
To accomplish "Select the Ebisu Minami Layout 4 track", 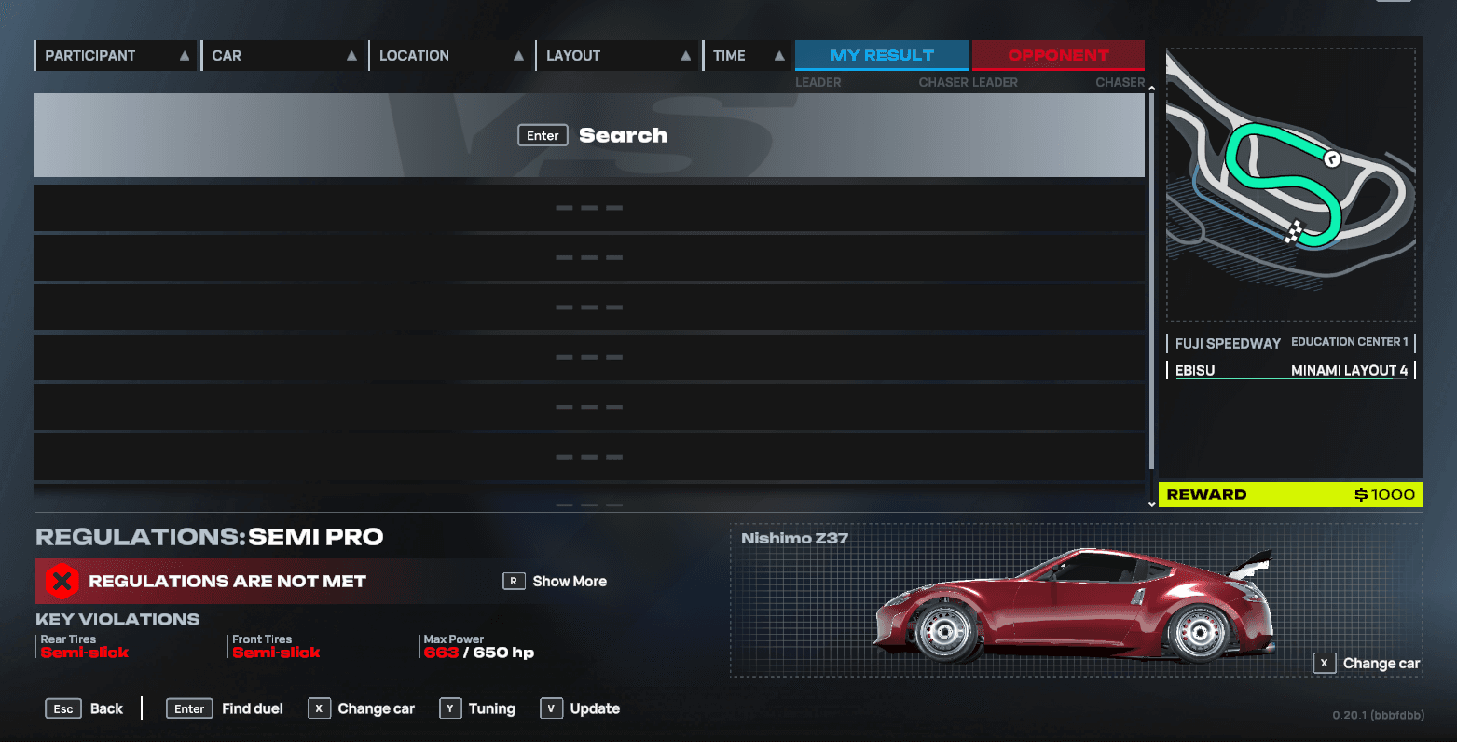I will [x=1291, y=370].
